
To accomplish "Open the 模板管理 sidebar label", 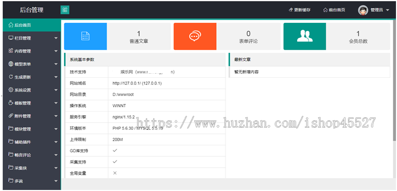I will [x=22, y=103].
